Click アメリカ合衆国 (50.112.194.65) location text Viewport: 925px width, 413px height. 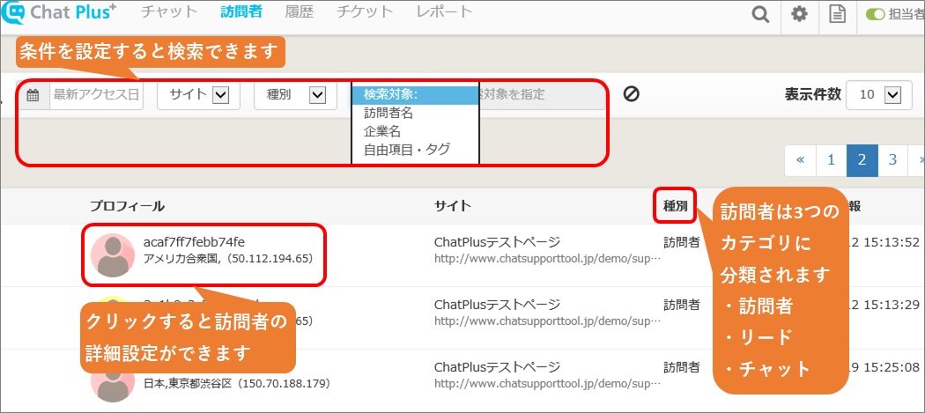pos(227,258)
